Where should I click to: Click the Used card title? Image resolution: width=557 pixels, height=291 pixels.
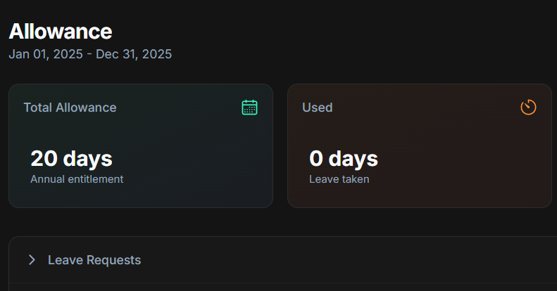tap(317, 108)
